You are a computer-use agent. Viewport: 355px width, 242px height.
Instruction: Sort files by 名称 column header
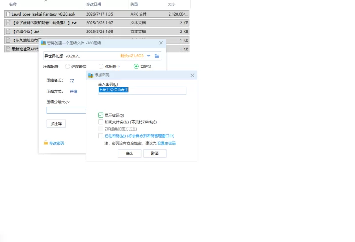pyautogui.click(x=13, y=4)
